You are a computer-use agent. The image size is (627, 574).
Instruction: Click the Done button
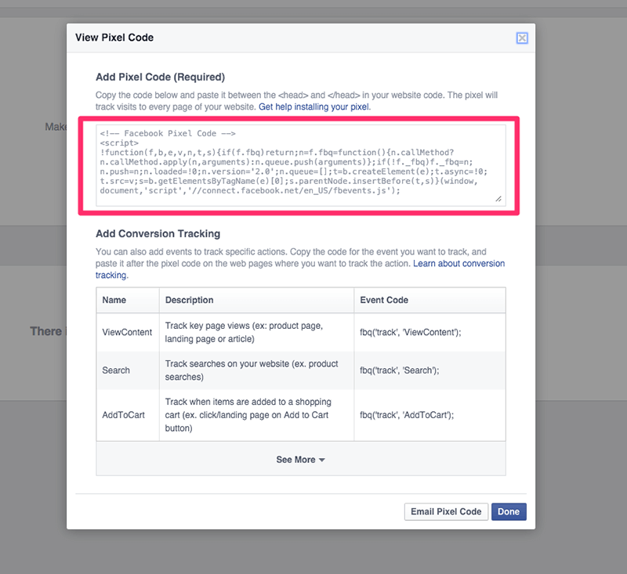[508, 511]
